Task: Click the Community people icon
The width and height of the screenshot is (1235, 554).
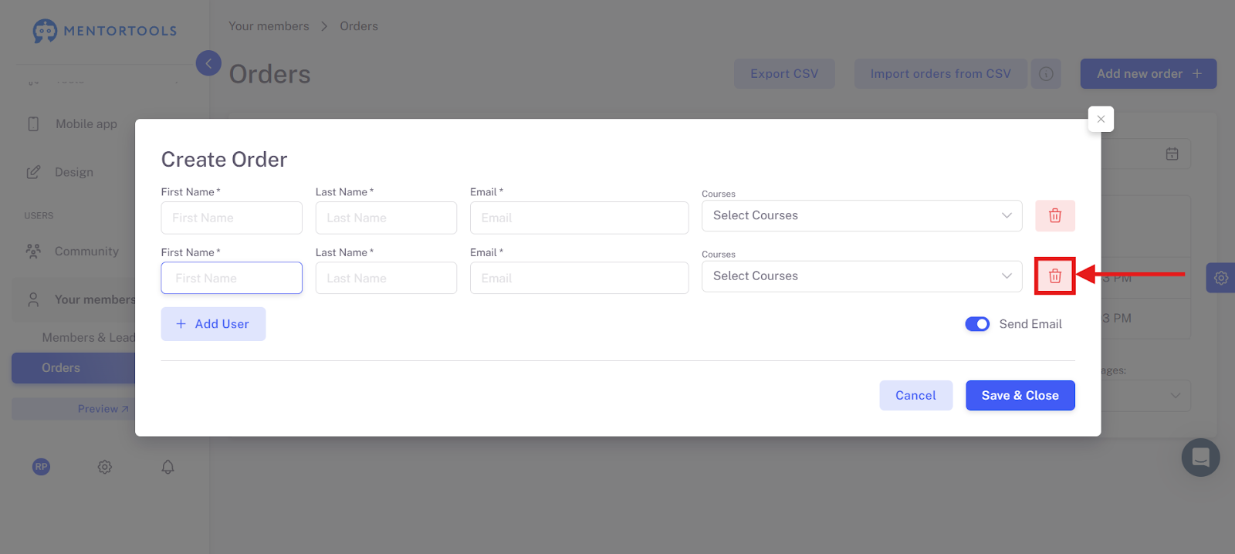Action: point(33,252)
